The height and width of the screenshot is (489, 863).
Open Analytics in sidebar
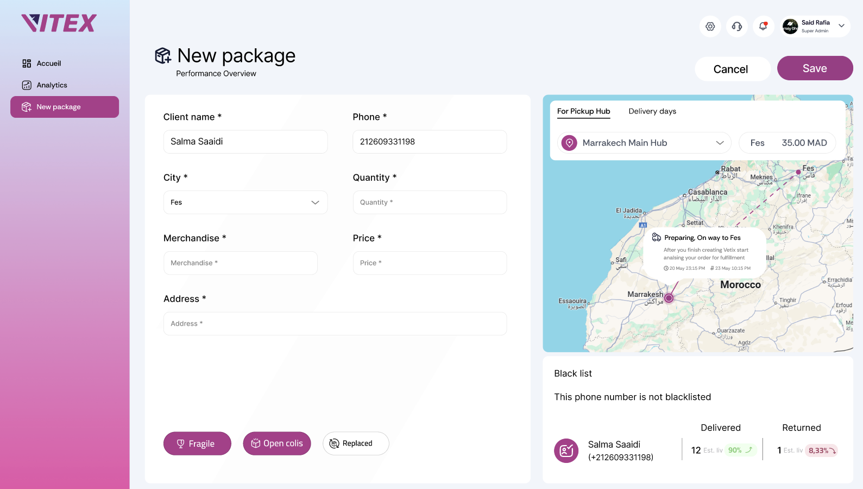coord(45,85)
